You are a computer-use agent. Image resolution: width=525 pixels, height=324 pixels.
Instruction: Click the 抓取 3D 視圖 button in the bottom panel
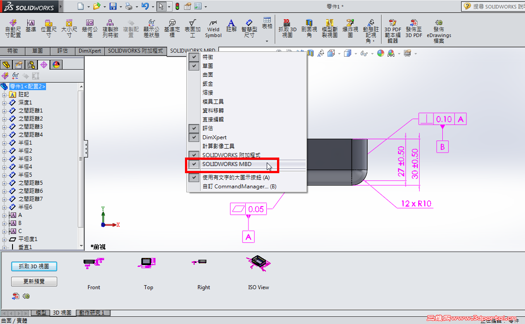[34, 266]
